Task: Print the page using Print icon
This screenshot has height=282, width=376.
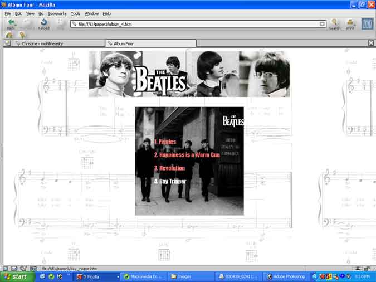Action: tap(350, 23)
